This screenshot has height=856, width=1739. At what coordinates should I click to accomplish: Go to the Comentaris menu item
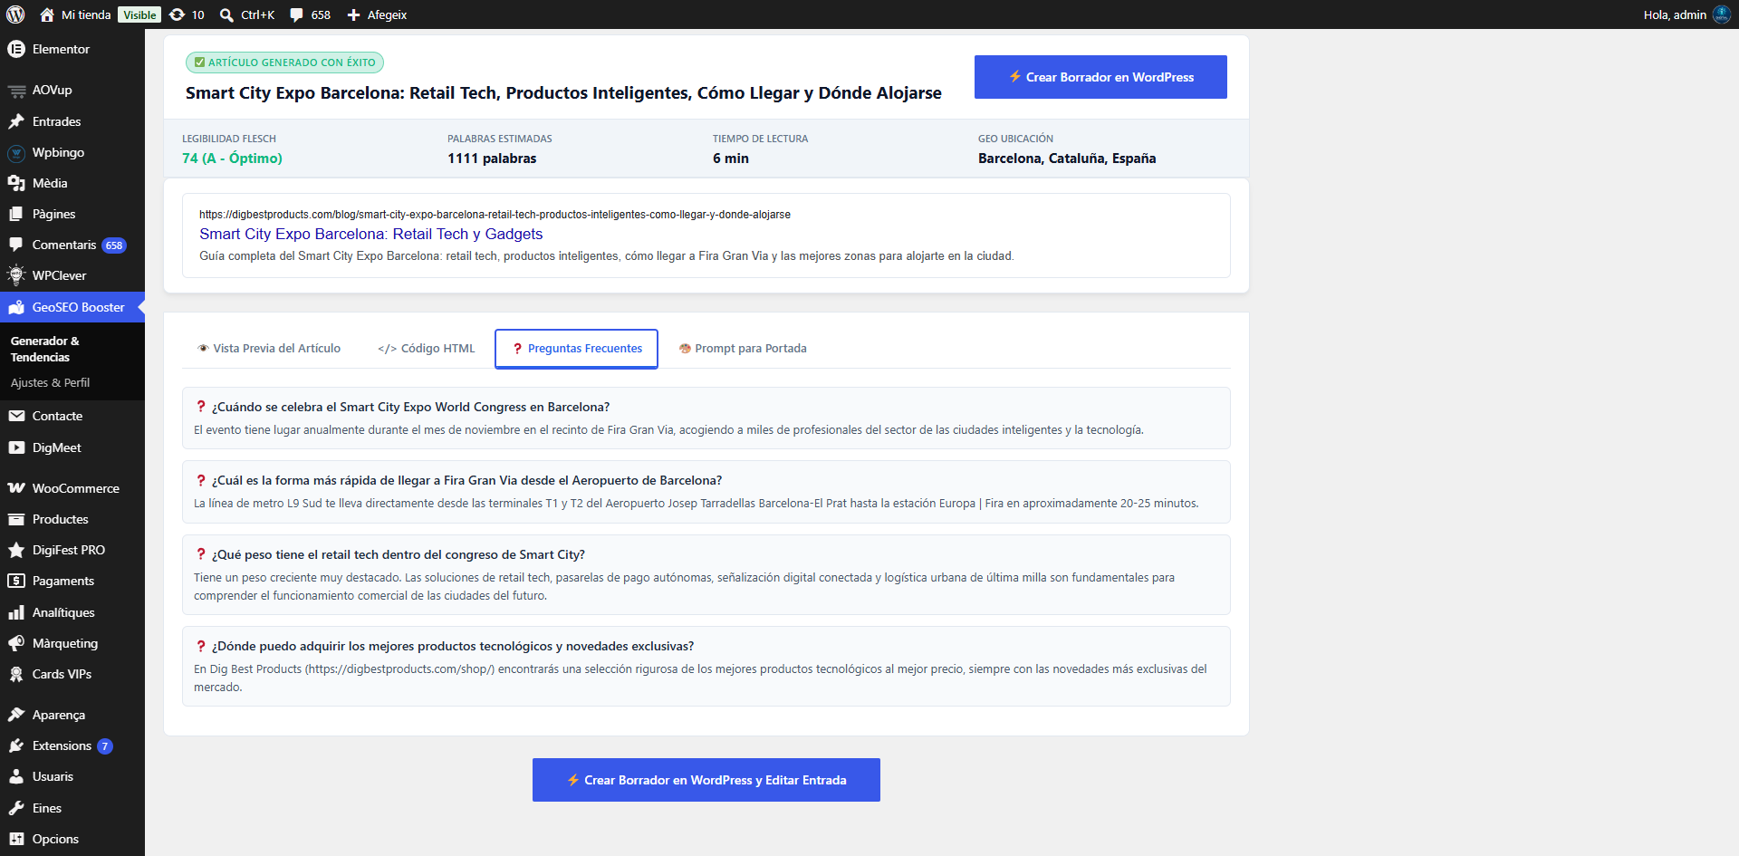72,245
